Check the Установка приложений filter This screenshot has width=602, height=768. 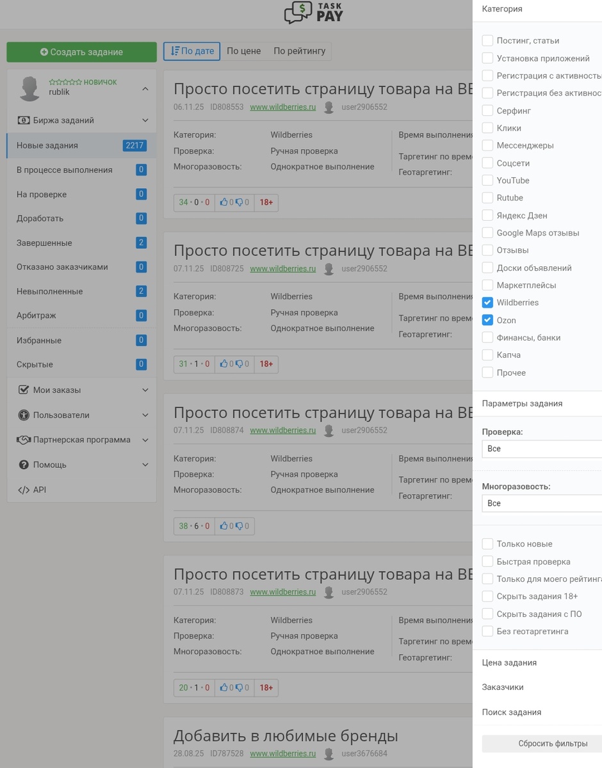[x=487, y=58]
